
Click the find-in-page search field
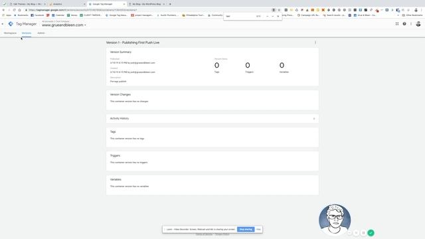point(240,16)
